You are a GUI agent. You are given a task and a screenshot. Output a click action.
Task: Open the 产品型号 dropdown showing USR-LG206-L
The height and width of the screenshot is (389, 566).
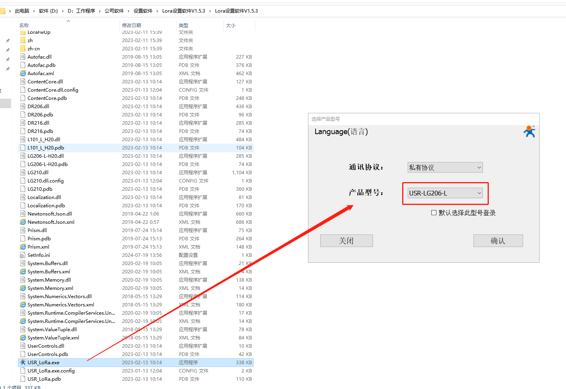445,193
